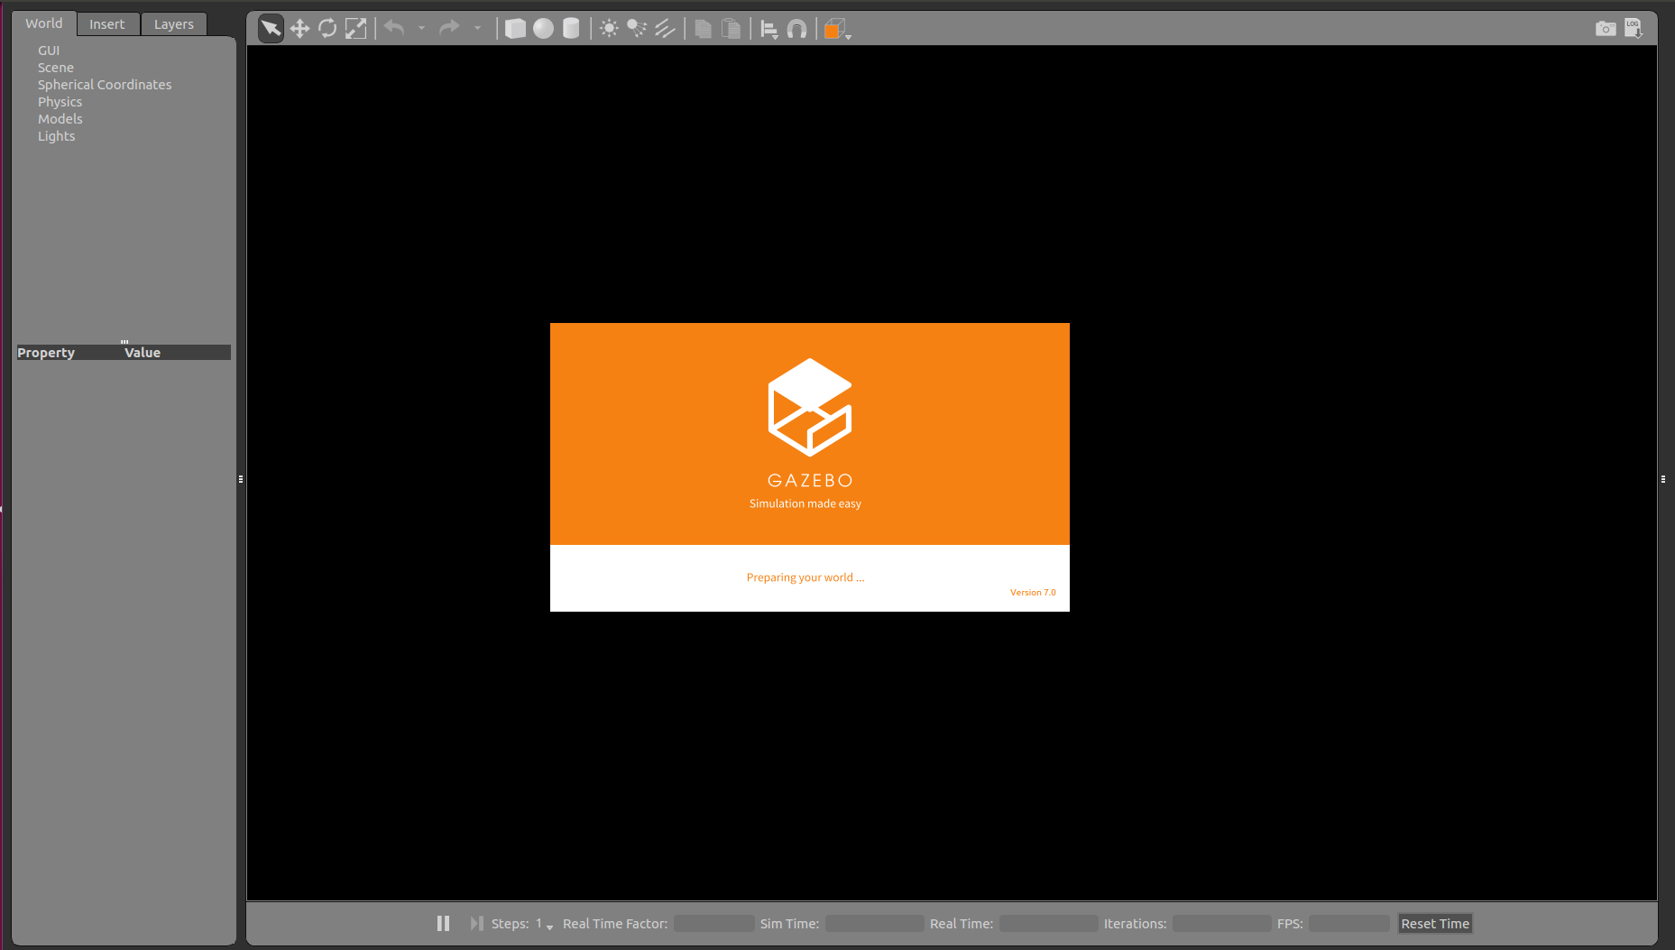Select Spherical Coordinates tree item

pyautogui.click(x=105, y=85)
